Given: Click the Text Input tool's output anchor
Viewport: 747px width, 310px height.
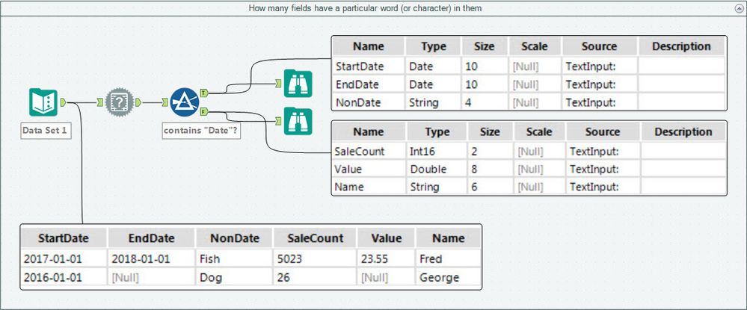Looking at the screenshot, I should point(63,102).
